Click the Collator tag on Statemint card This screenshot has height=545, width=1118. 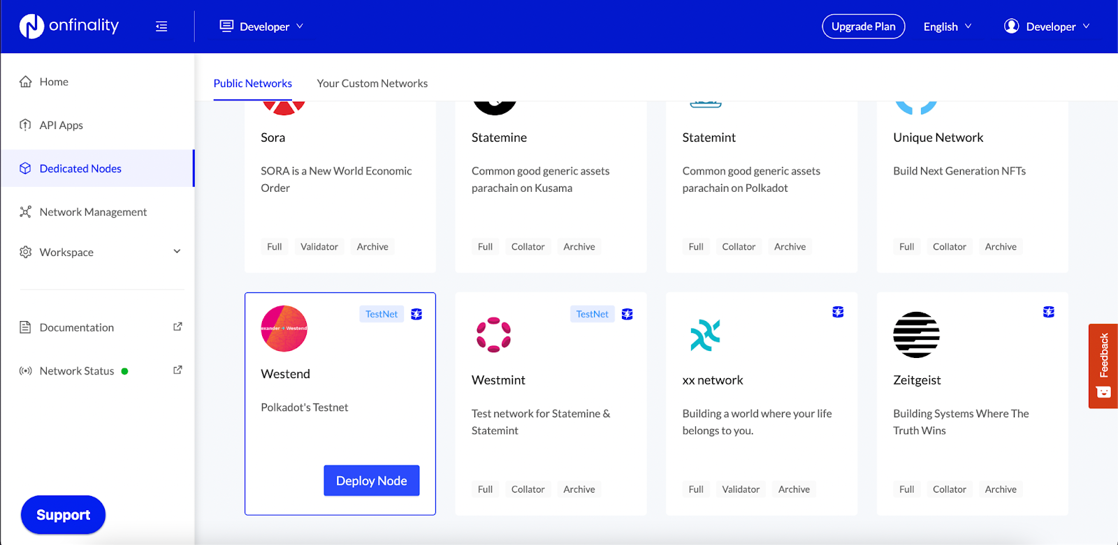(739, 246)
